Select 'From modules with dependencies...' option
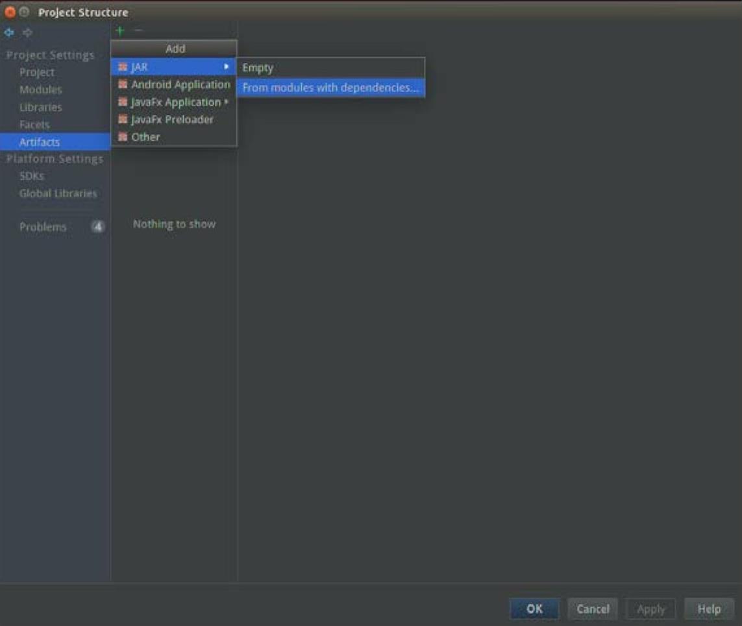 point(330,88)
